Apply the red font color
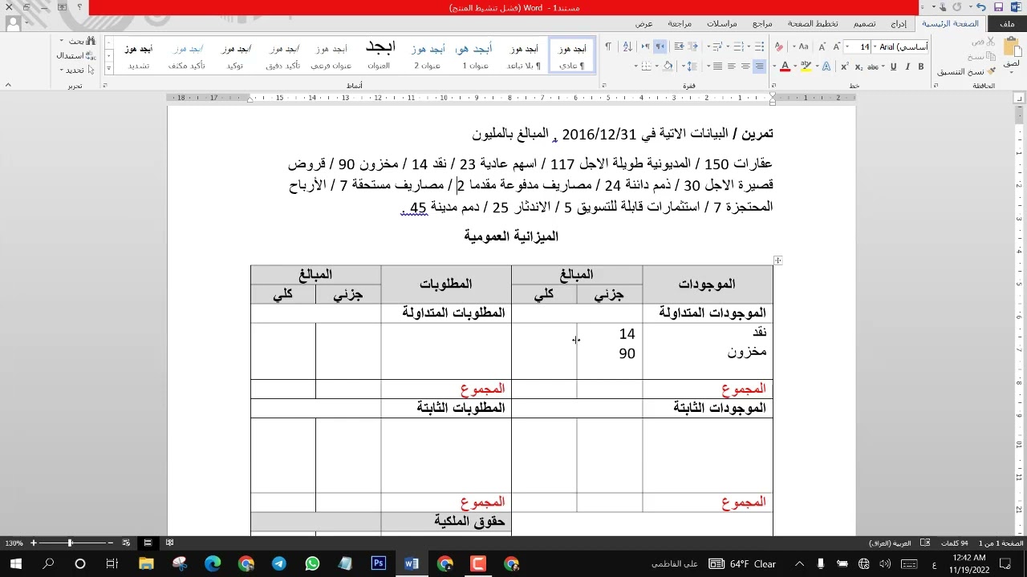 (x=785, y=67)
